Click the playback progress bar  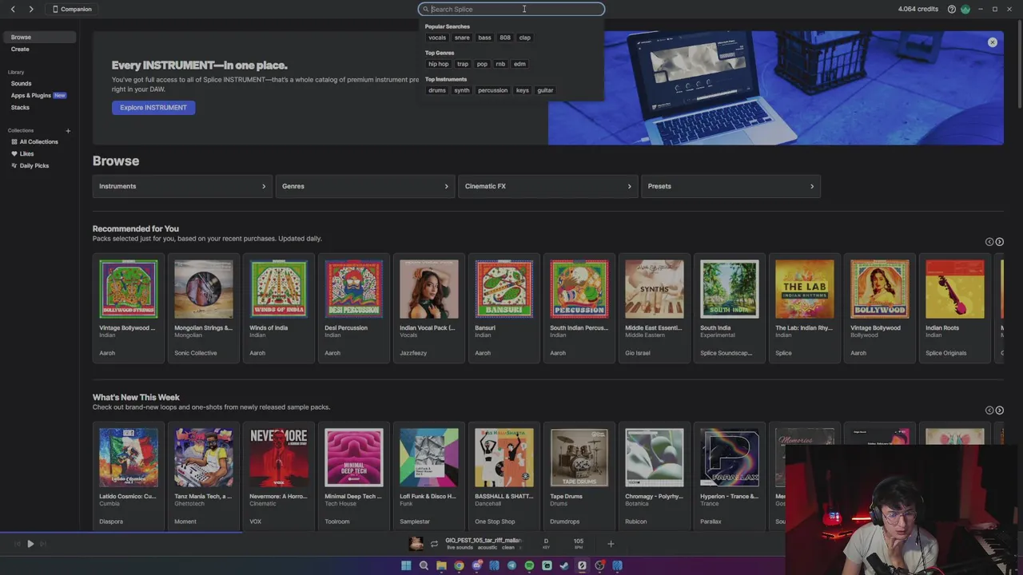392,533
